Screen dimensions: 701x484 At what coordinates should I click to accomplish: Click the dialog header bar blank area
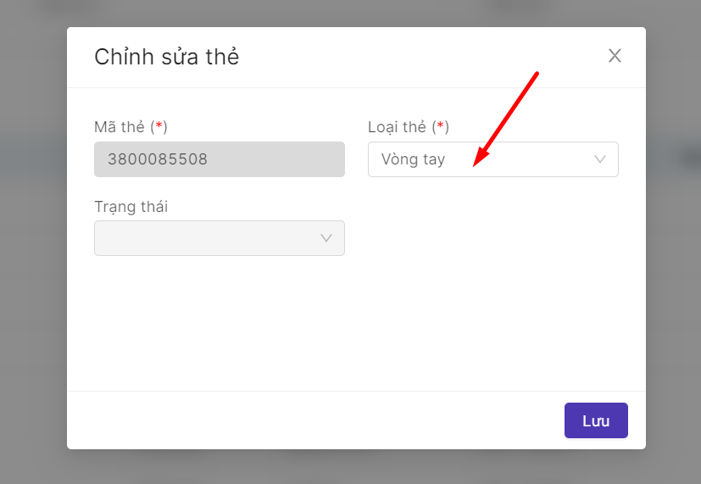(x=407, y=57)
